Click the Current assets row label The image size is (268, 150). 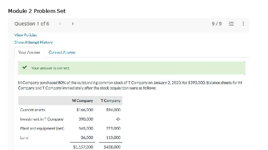(33, 110)
